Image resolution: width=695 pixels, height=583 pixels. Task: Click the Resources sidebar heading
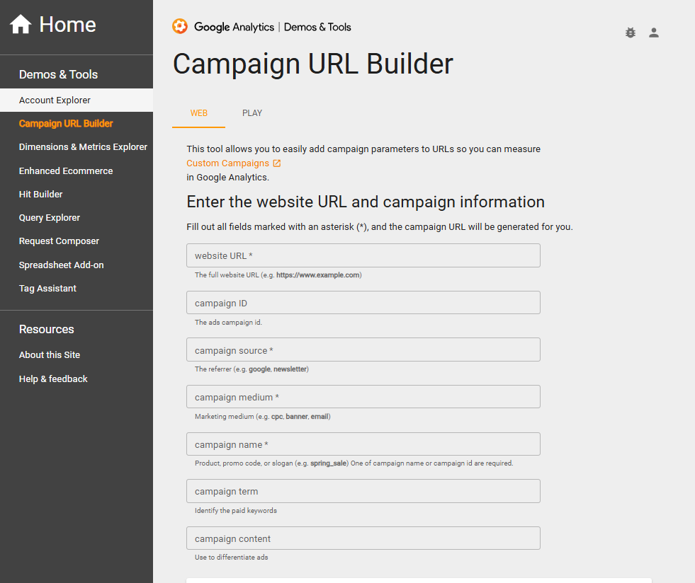pyautogui.click(x=46, y=329)
